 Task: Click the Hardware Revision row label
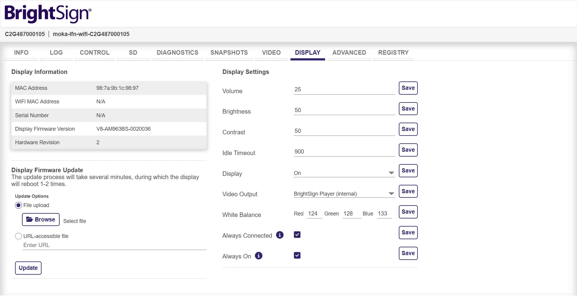point(37,142)
